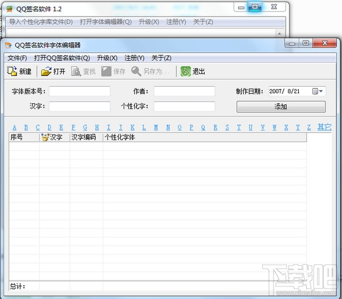
Task: Click the 字体版本号 input field
Action: 80,91
